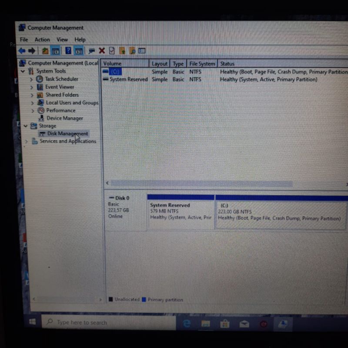Image resolution: width=348 pixels, height=348 pixels.
Task: Select System Reserved 579 MB partition block
Action: coord(181,212)
